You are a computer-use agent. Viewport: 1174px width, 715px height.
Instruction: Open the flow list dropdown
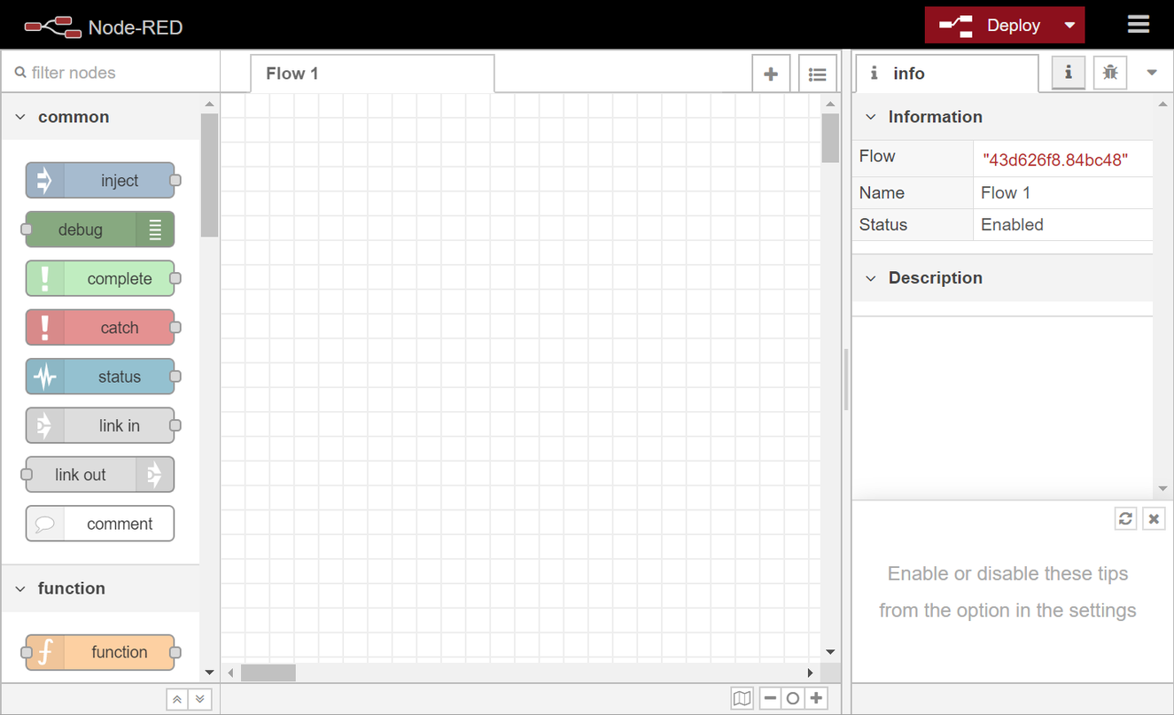[817, 73]
